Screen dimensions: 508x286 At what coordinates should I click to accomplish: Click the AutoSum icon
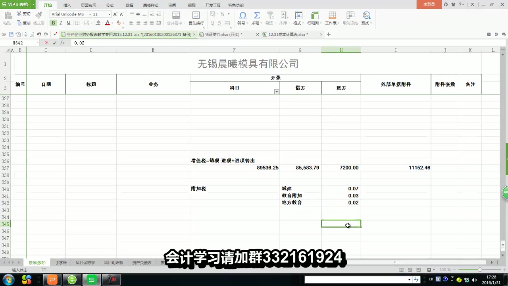coord(256,16)
